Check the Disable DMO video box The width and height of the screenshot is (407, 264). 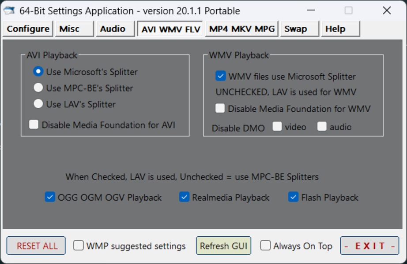click(x=277, y=127)
